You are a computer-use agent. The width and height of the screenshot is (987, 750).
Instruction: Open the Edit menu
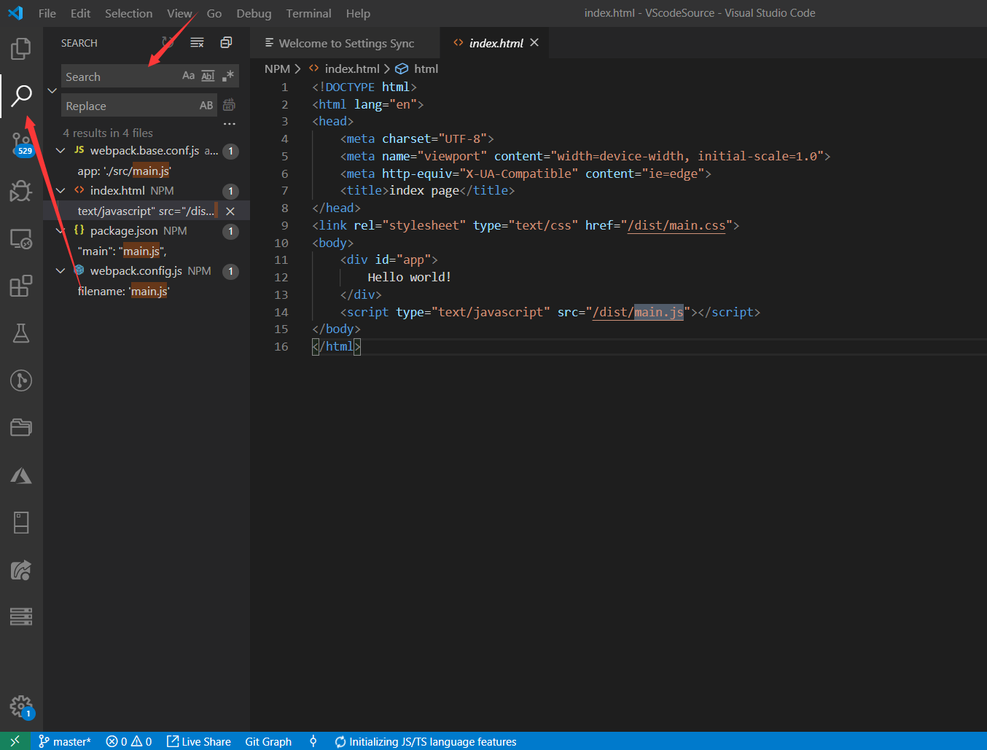point(80,13)
